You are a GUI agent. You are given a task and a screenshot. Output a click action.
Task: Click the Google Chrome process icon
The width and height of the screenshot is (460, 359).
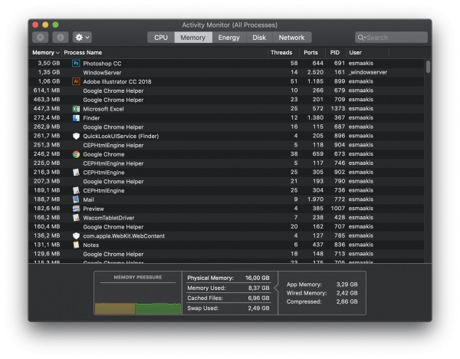point(76,154)
